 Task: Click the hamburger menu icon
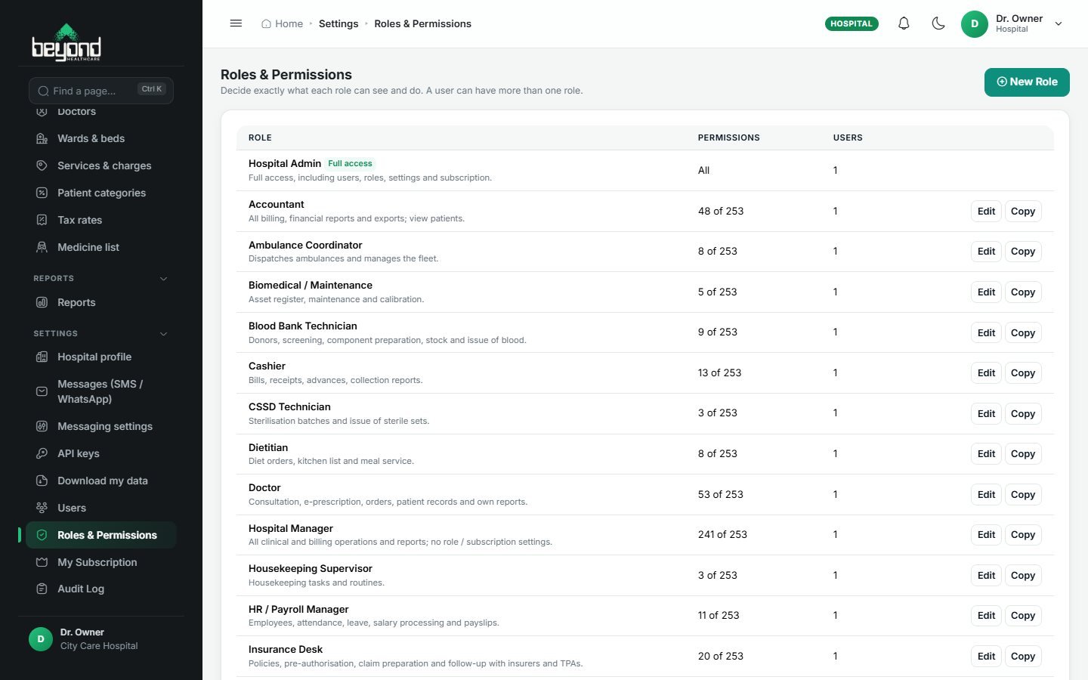point(236,23)
